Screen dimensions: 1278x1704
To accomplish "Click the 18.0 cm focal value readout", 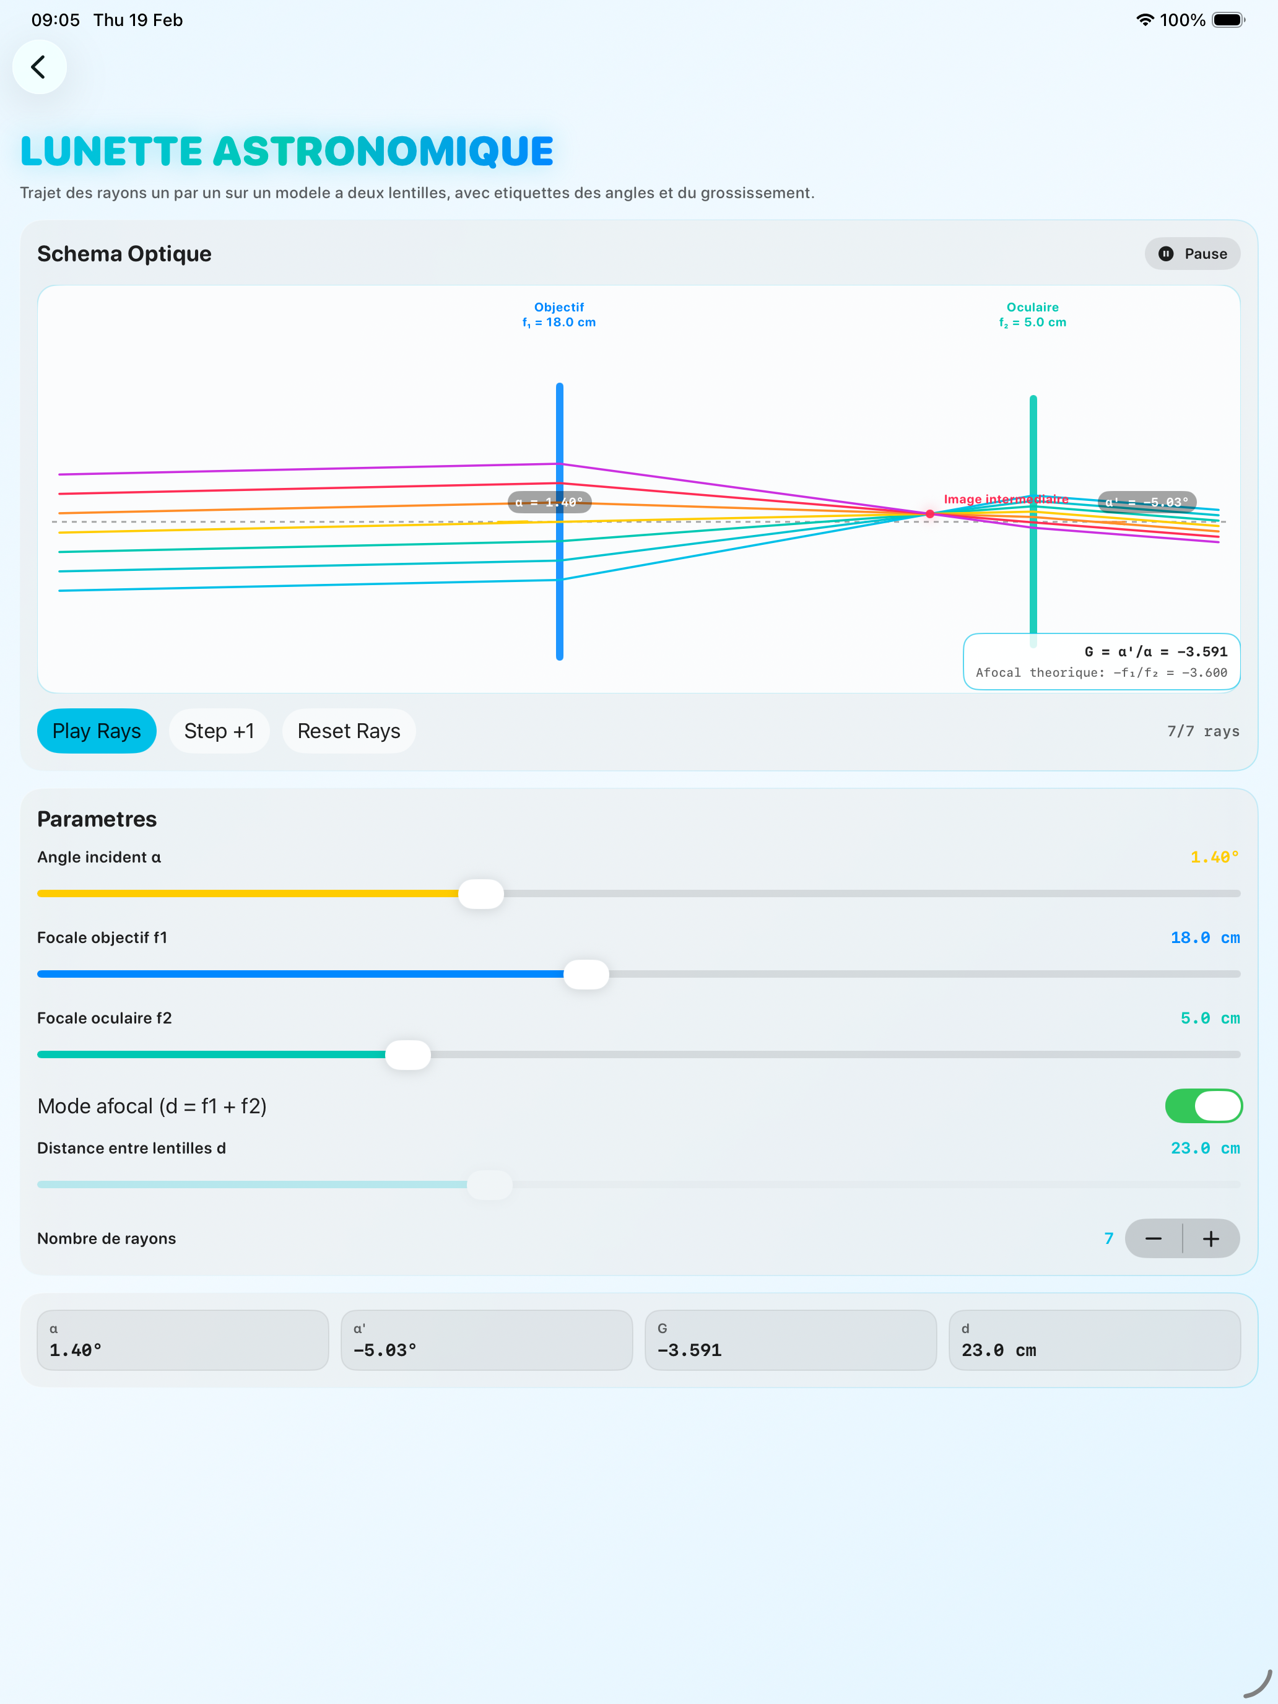I will pos(1206,937).
